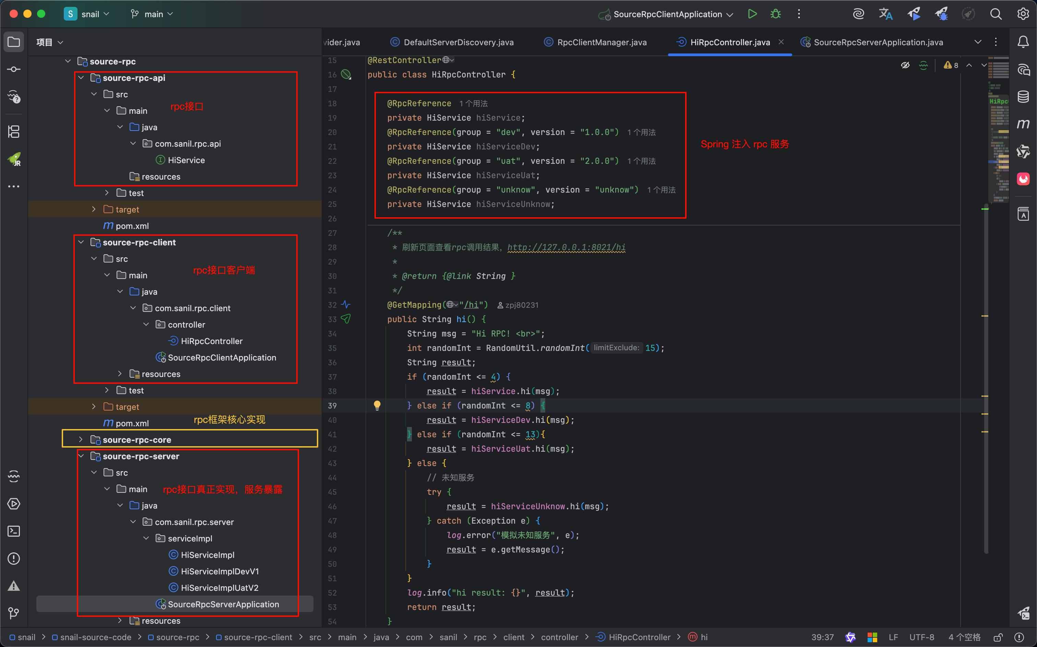This screenshot has width=1037, height=647.
Task: Open the http://127.0.0.1:8021/hi link
Action: click(x=566, y=247)
